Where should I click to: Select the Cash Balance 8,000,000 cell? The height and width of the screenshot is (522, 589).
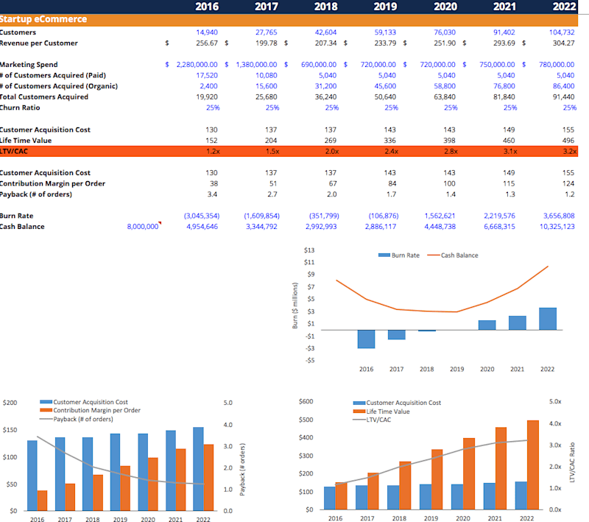pos(143,227)
